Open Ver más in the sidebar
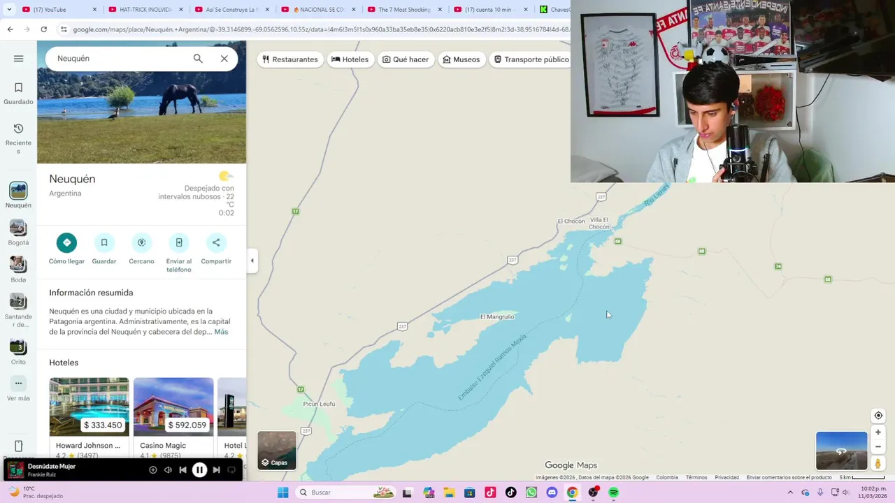Screen dimensions: 895x503 pyautogui.click(x=18, y=389)
